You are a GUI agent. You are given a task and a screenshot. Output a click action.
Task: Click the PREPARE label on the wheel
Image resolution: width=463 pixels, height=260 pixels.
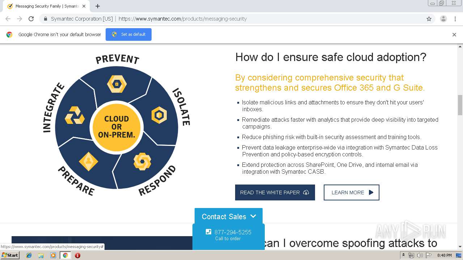pyautogui.click(x=76, y=181)
